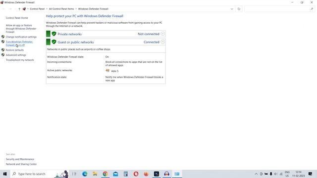
Task: Click Windows Defender Firewall breadcrumb
Action: 93,9
